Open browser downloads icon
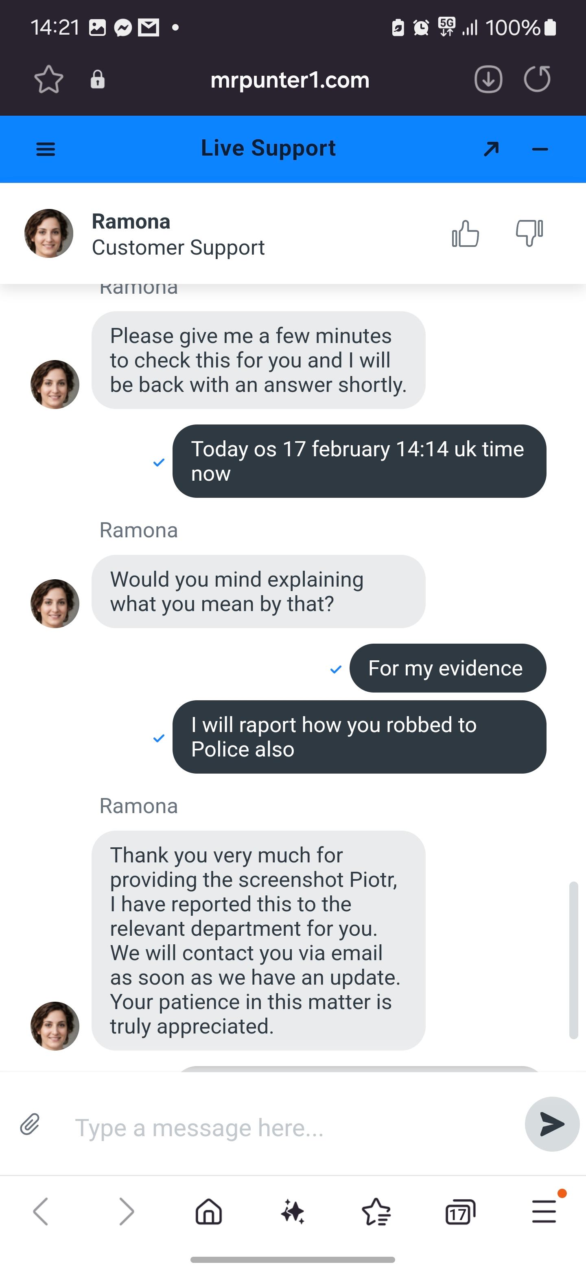Screen dimensions: 586x1271 tap(488, 79)
